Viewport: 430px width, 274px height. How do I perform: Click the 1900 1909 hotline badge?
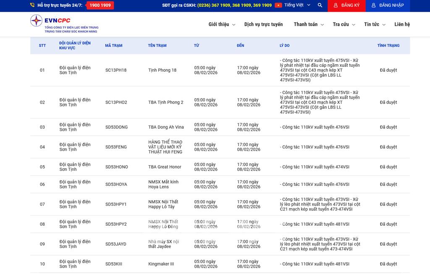(x=100, y=5)
